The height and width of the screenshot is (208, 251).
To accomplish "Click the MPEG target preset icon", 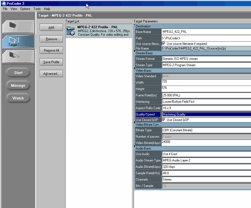I will (x=70, y=31).
